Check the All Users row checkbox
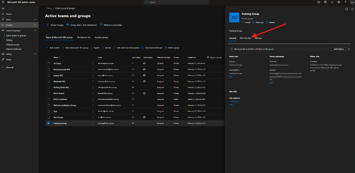The width and height of the screenshot is (355, 173). (x=48, y=63)
